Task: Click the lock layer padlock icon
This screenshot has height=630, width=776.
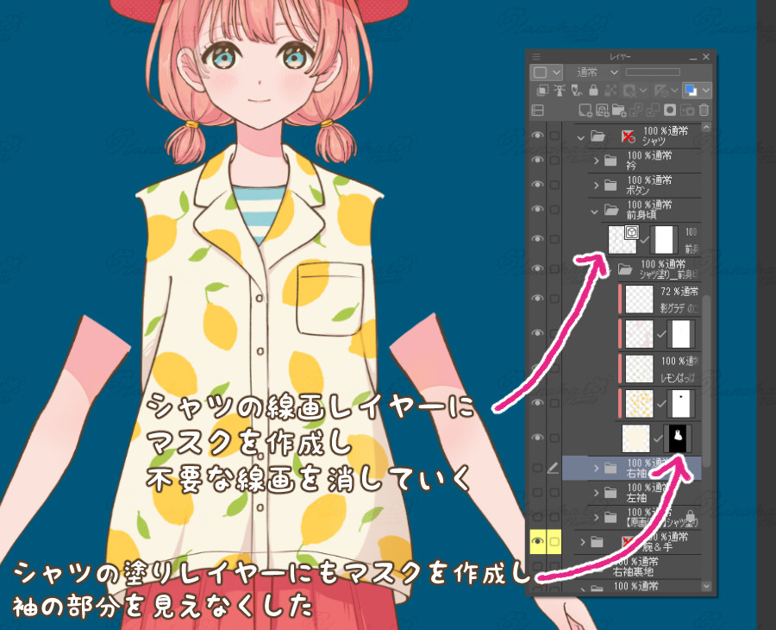Action: (593, 90)
